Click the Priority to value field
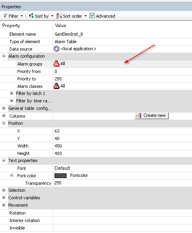 123,79
